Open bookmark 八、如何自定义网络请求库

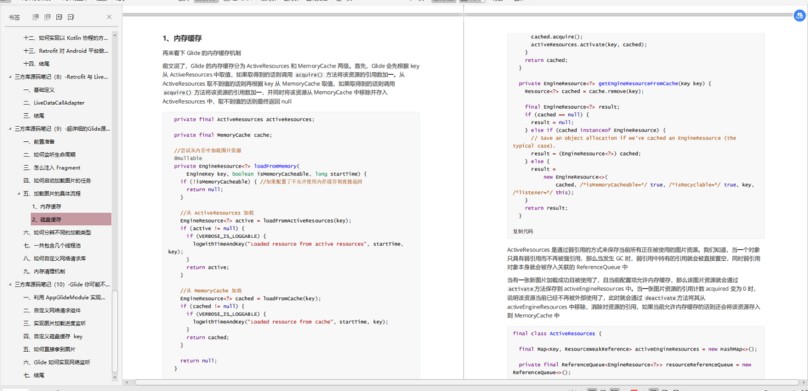54,258
